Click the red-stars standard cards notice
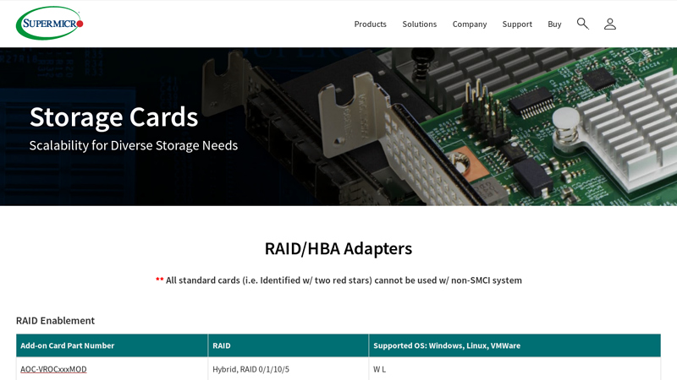The width and height of the screenshot is (677, 380). coord(338,280)
